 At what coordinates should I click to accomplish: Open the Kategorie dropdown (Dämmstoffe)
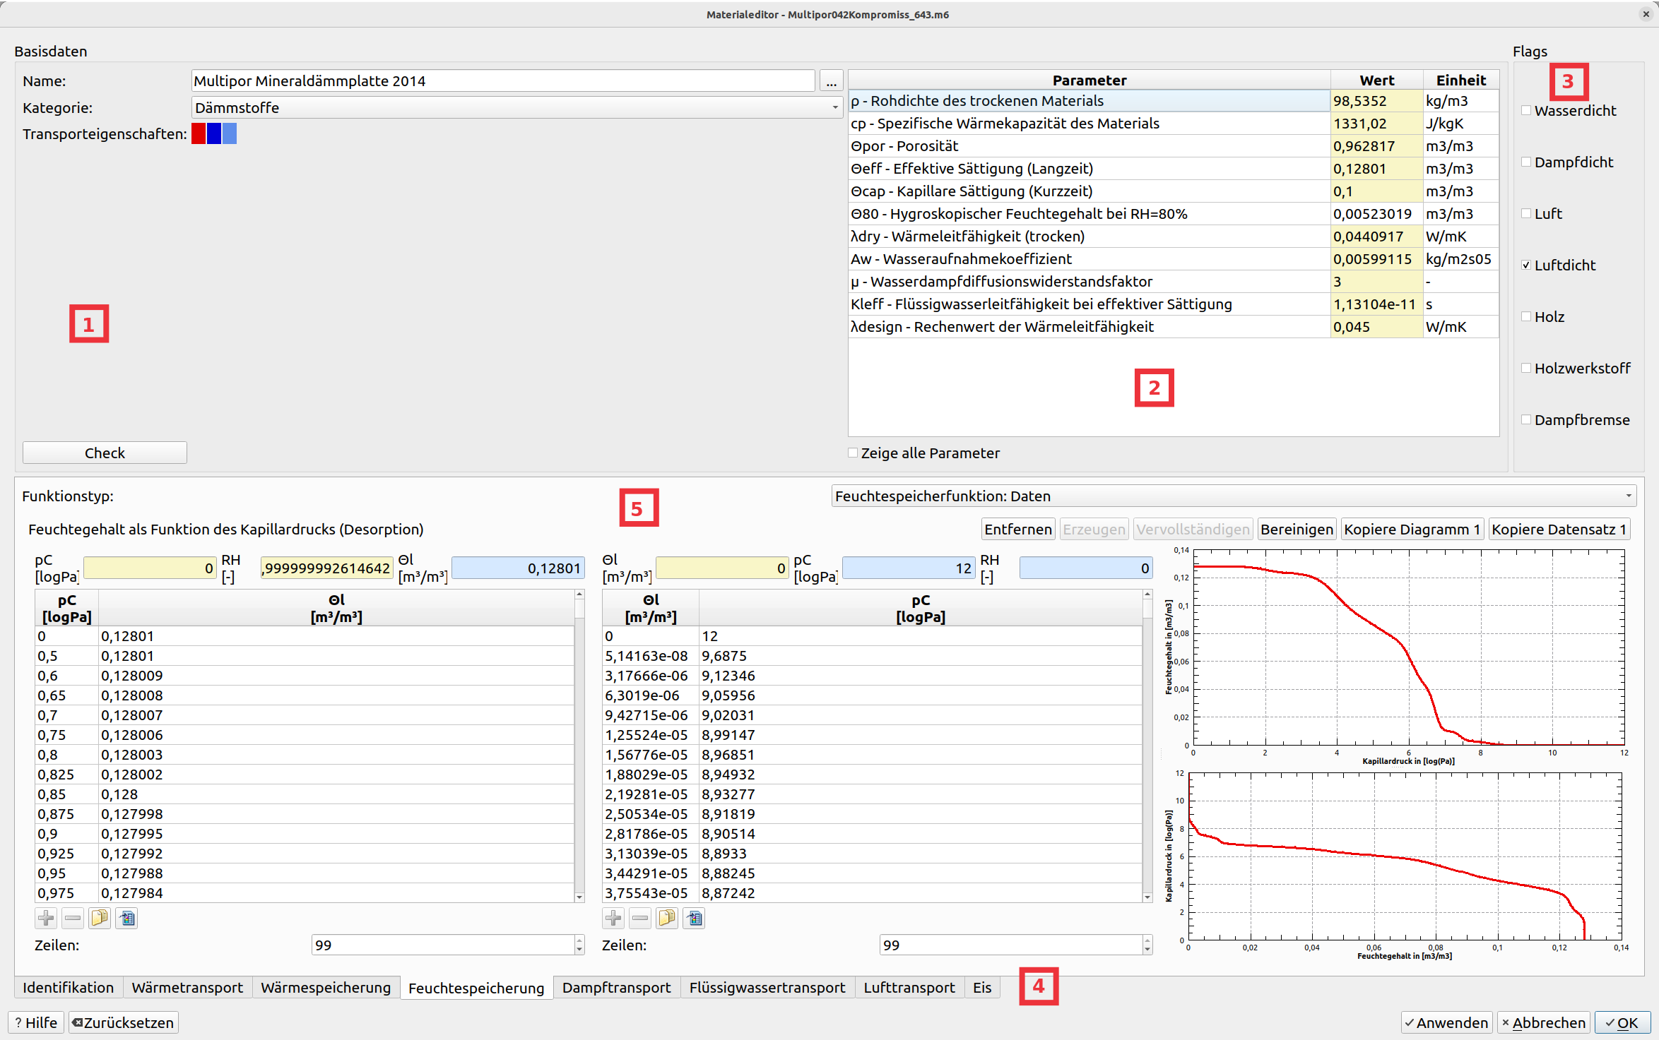[517, 108]
